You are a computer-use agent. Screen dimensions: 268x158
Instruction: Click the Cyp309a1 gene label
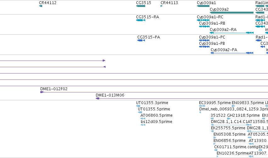(x=206, y=3)
